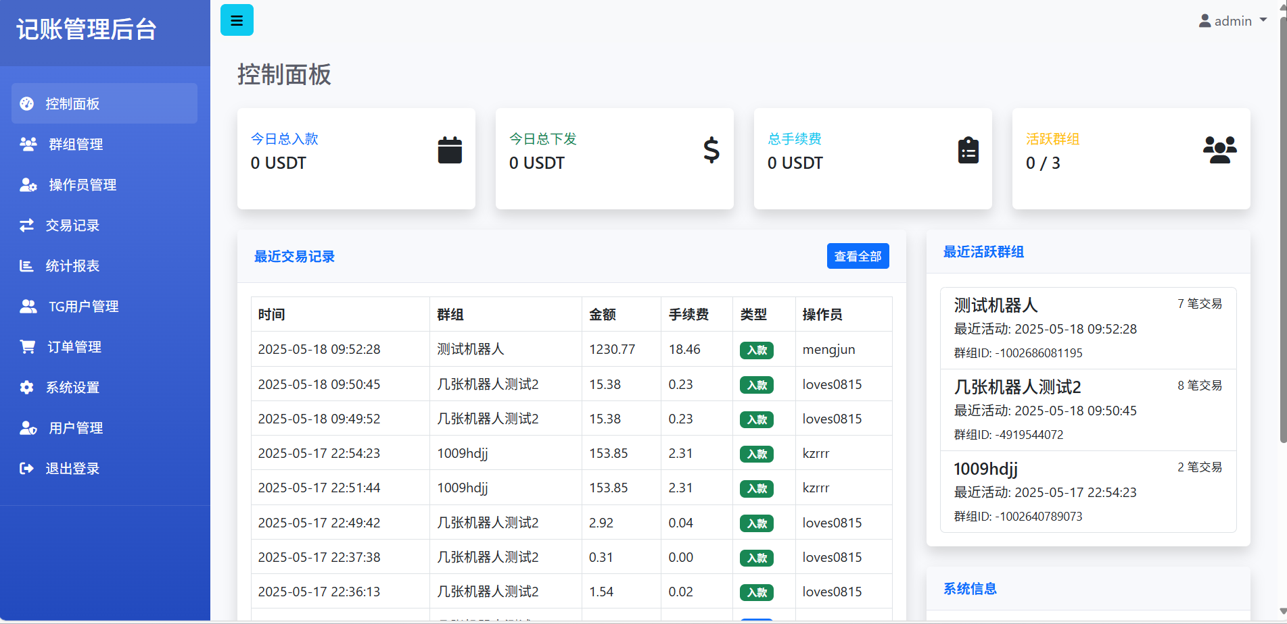
Task: Click the group management people icon
Action: pos(28,144)
